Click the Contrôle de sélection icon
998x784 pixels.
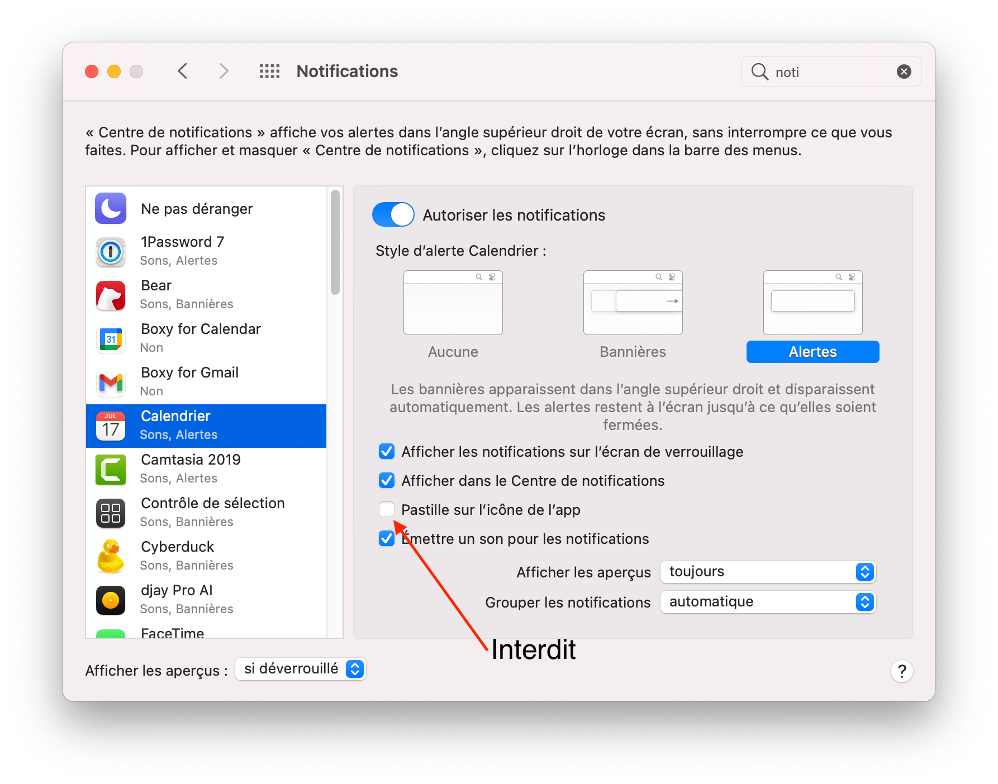[111, 513]
